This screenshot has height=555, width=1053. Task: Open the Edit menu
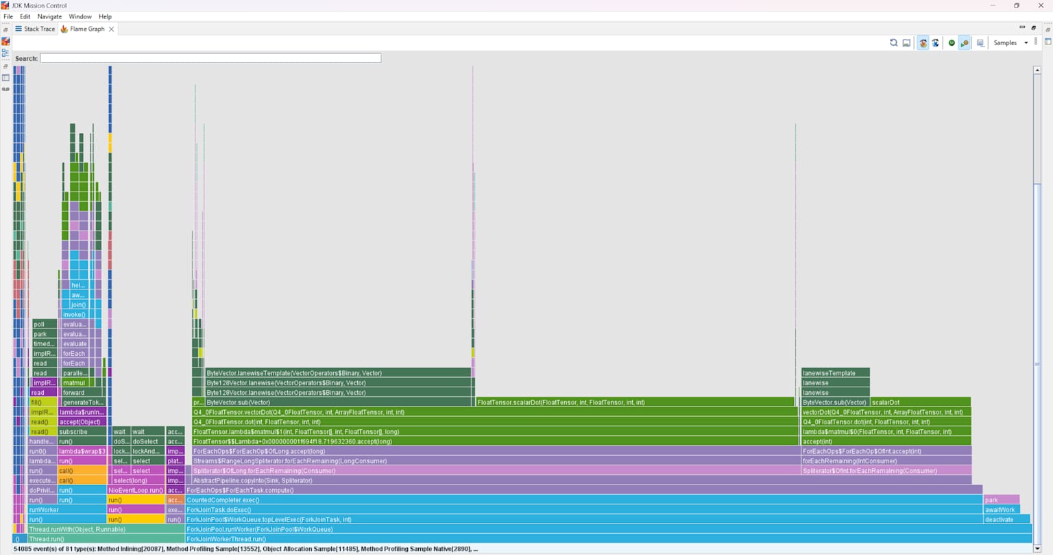point(25,16)
